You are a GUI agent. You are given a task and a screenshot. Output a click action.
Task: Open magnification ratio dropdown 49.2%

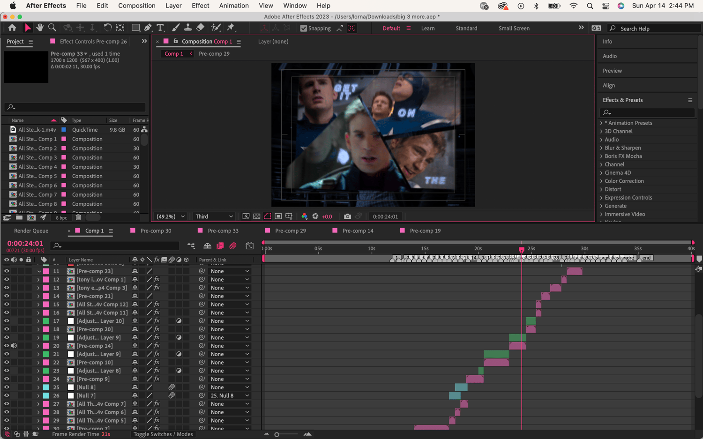(171, 216)
